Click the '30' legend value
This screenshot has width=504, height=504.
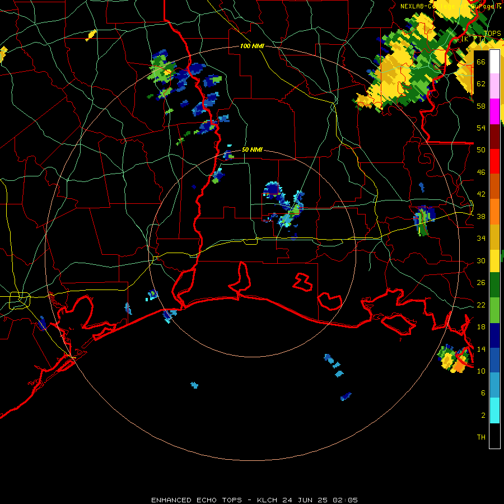click(481, 260)
